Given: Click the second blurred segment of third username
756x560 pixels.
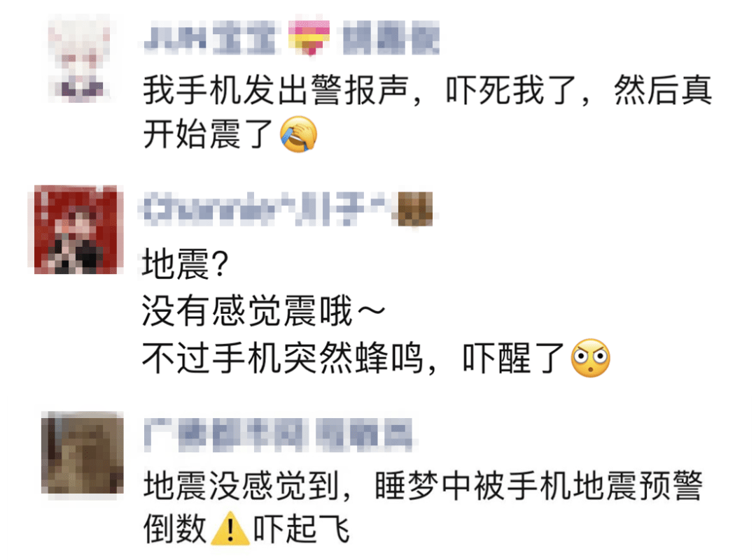Looking at the screenshot, I should point(365,435).
